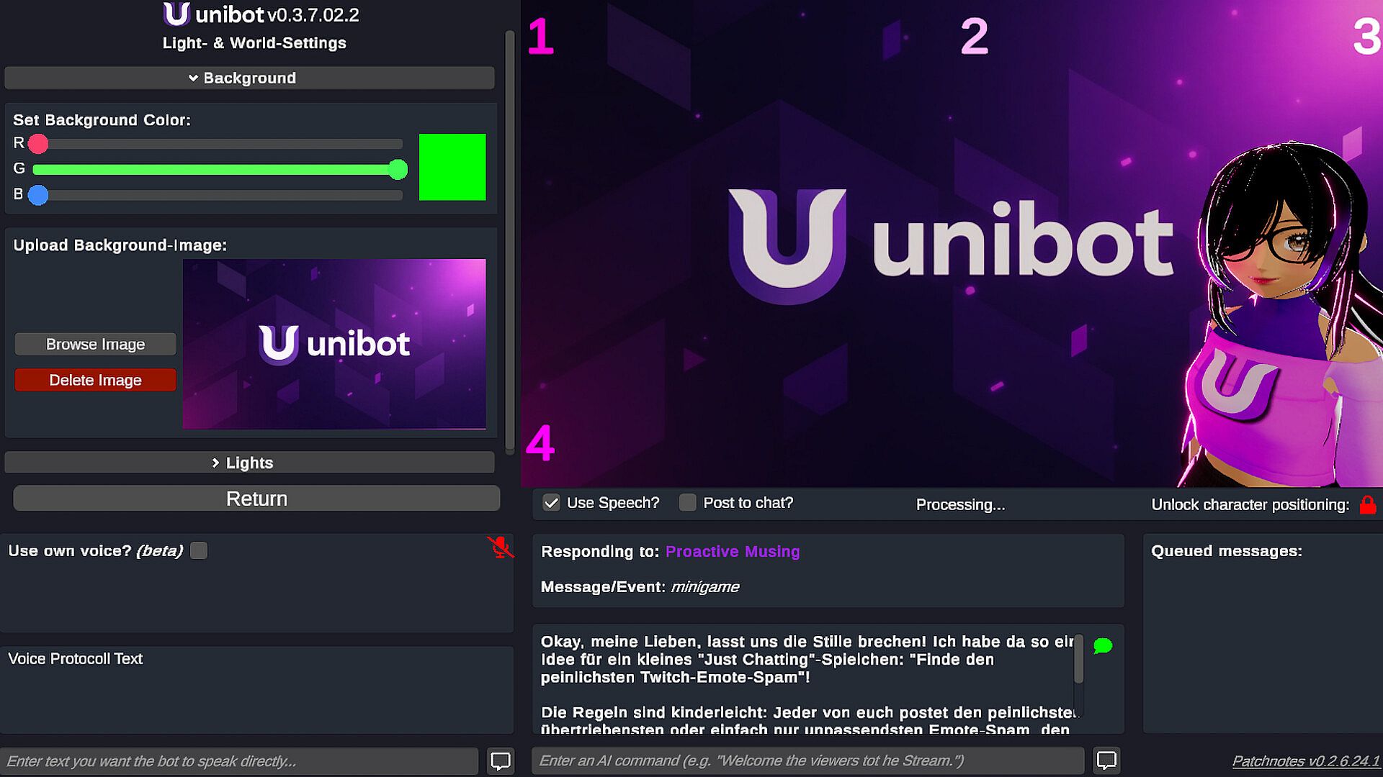
Task: Click the Browse Image button
Action: coord(95,344)
